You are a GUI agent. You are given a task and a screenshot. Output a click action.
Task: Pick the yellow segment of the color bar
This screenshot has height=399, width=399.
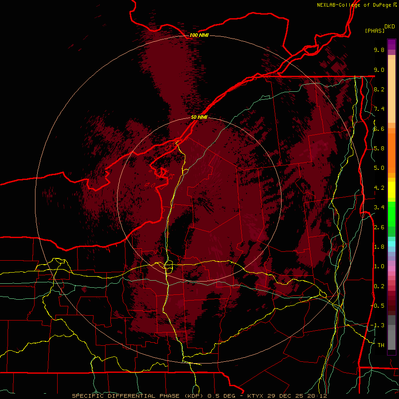[x=391, y=190]
